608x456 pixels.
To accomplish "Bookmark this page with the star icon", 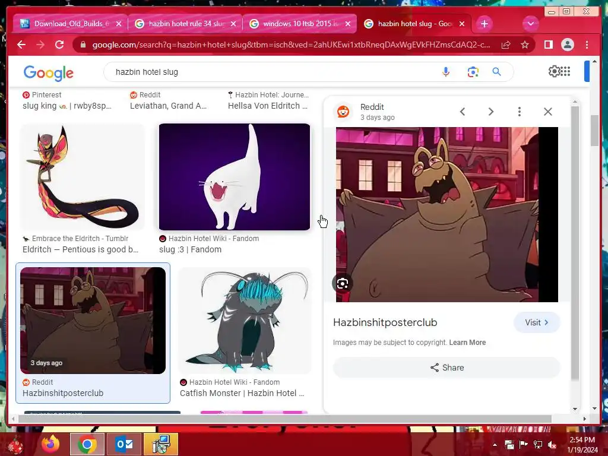I will click(525, 45).
